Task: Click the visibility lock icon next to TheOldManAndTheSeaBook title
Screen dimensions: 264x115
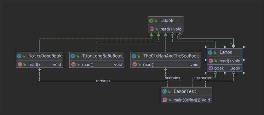Action: [x=139, y=56]
